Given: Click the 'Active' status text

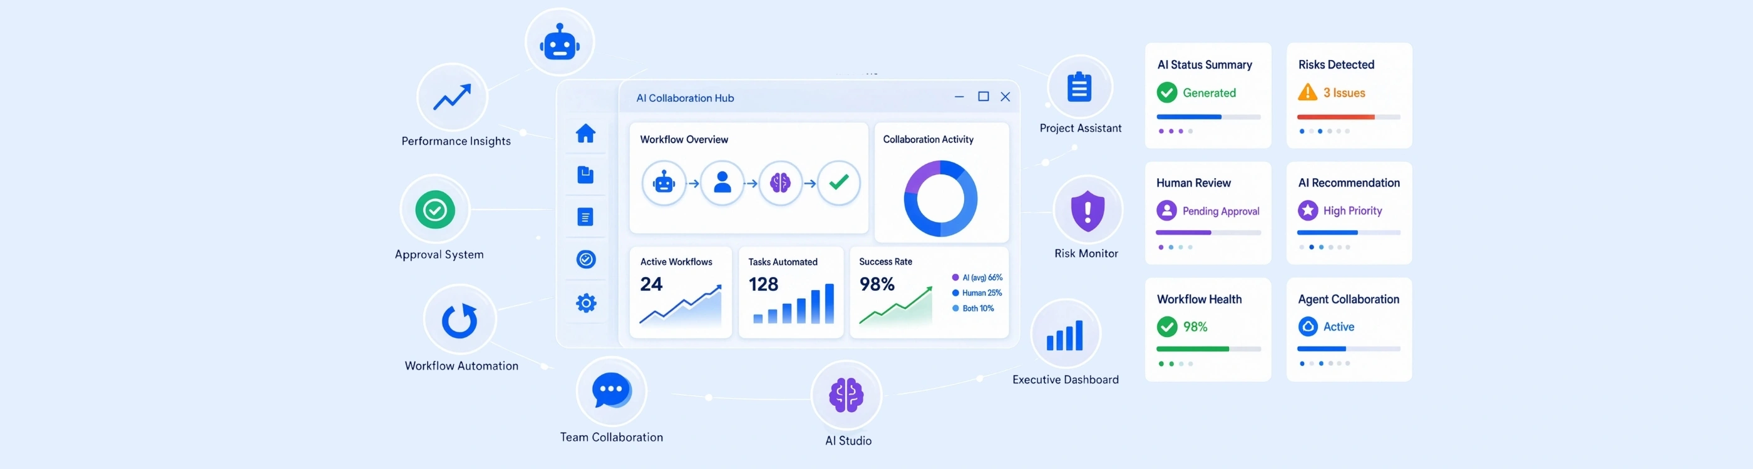Looking at the screenshot, I should (1339, 327).
